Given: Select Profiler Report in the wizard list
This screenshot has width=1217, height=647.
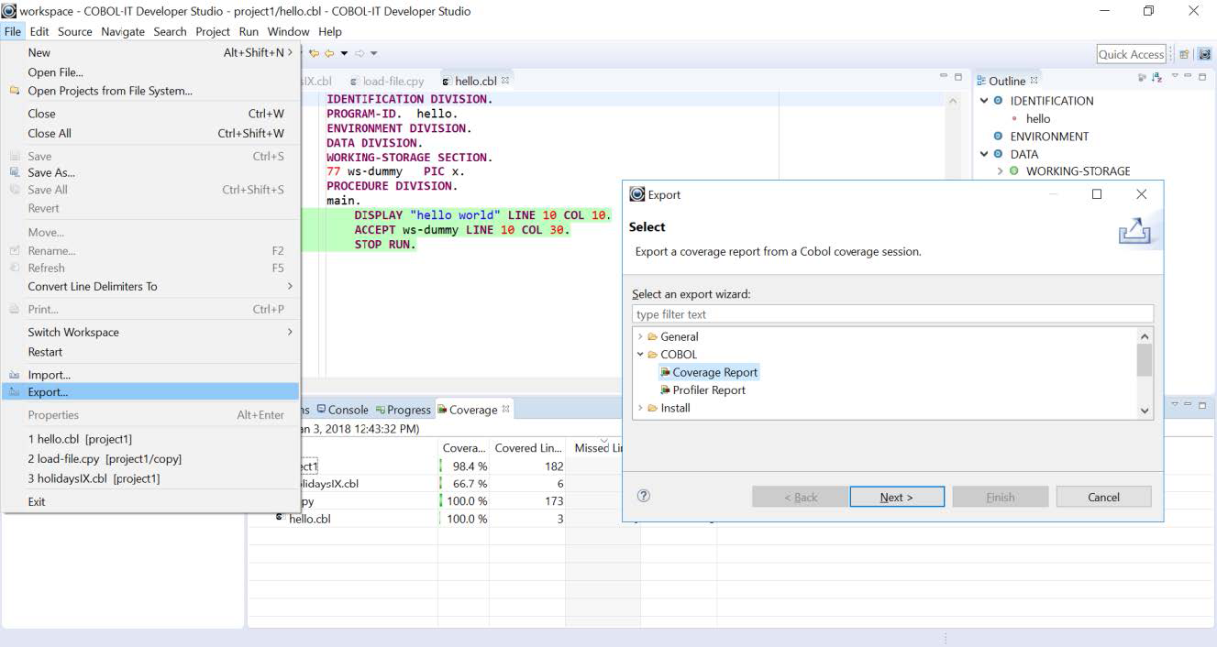Looking at the screenshot, I should pos(710,389).
